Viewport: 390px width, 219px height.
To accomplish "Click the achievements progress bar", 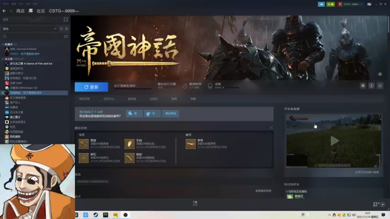I will click(231, 88).
